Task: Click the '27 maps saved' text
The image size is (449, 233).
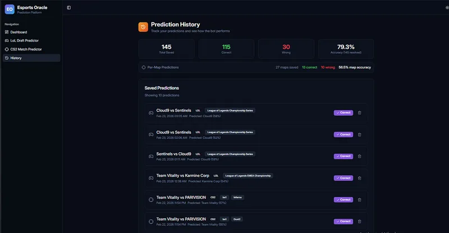Action: [x=287, y=67]
